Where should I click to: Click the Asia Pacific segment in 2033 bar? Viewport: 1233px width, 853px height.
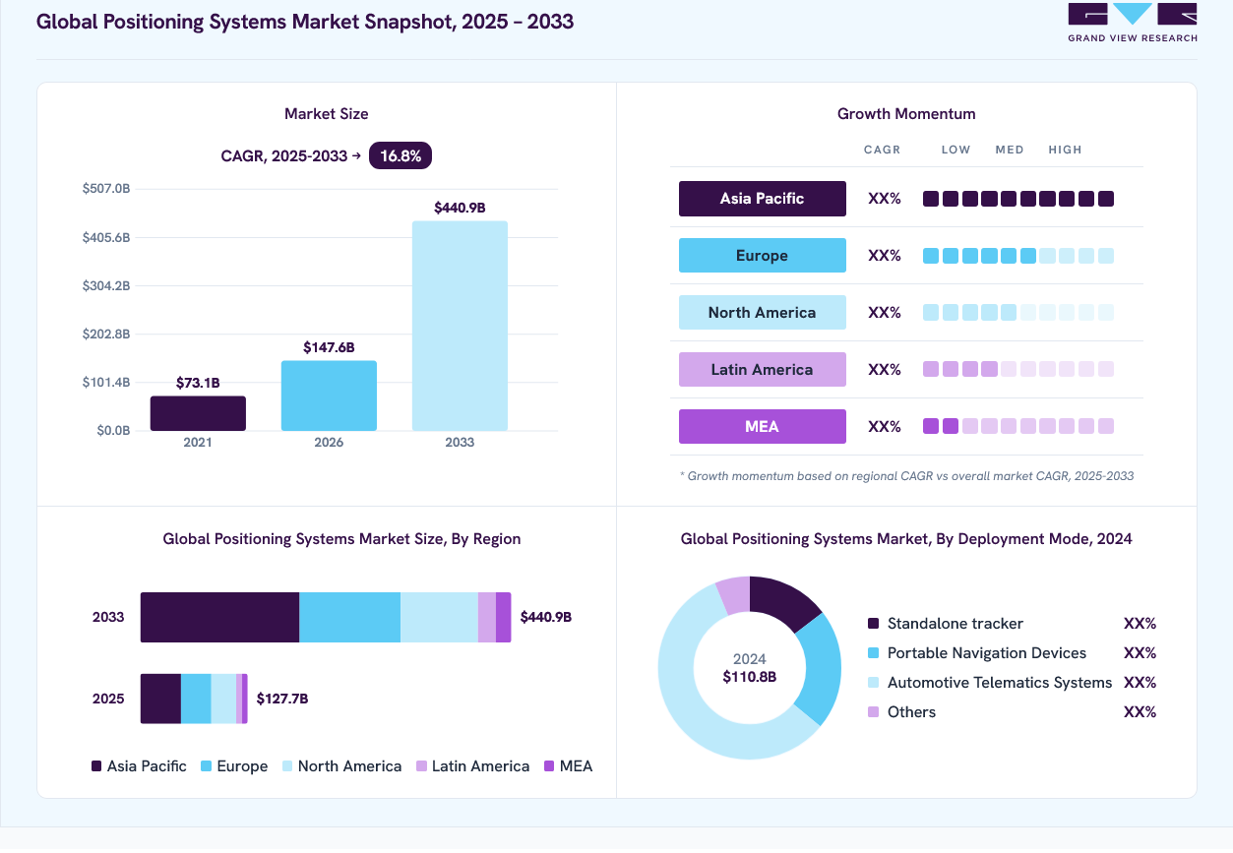coord(219,617)
